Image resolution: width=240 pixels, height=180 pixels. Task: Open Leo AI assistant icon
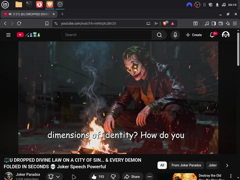pyautogui.click(x=228, y=23)
